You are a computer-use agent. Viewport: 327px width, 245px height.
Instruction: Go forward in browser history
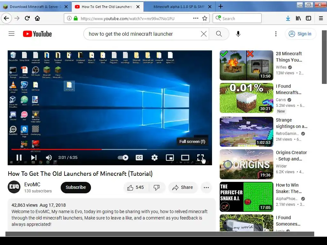tap(17, 18)
